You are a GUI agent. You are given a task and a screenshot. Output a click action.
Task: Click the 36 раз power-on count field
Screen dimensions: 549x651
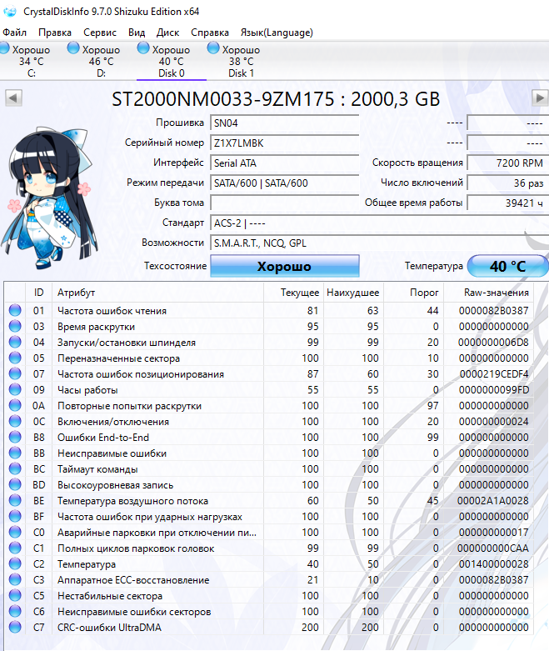tap(508, 183)
